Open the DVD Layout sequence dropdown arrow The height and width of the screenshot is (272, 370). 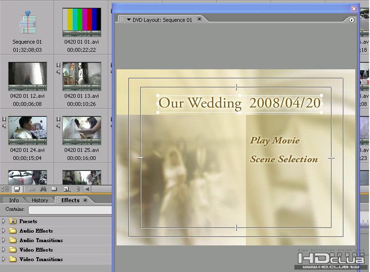coord(129,19)
